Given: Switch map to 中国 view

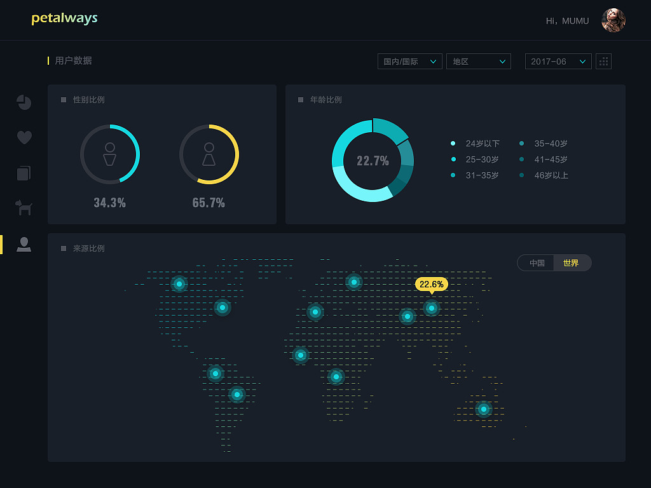Looking at the screenshot, I should (x=537, y=262).
